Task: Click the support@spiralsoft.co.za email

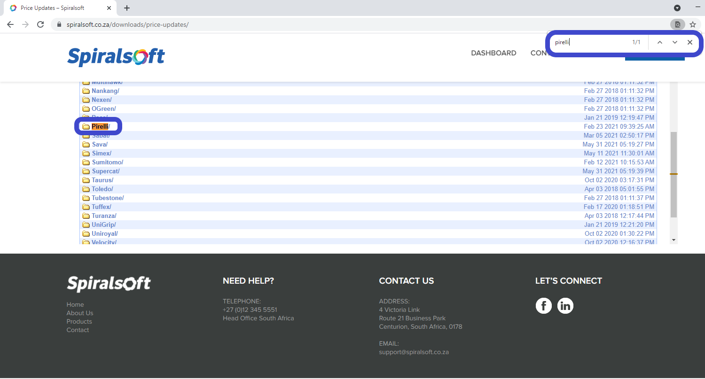Action: pyautogui.click(x=414, y=352)
